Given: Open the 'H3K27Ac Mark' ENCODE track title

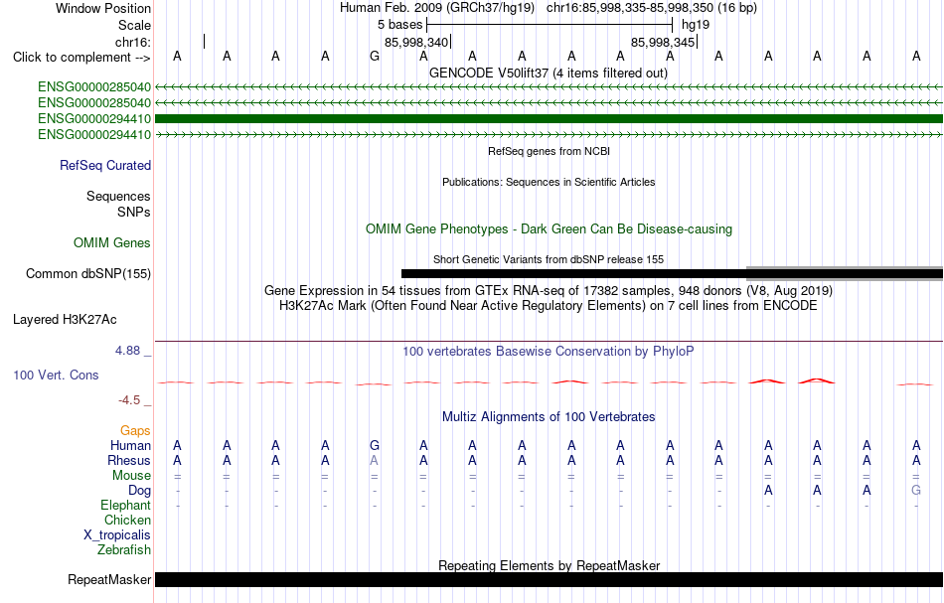Looking at the screenshot, I should point(549,306).
